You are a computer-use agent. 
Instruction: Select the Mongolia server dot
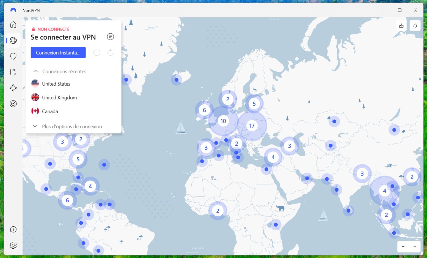click(394, 130)
